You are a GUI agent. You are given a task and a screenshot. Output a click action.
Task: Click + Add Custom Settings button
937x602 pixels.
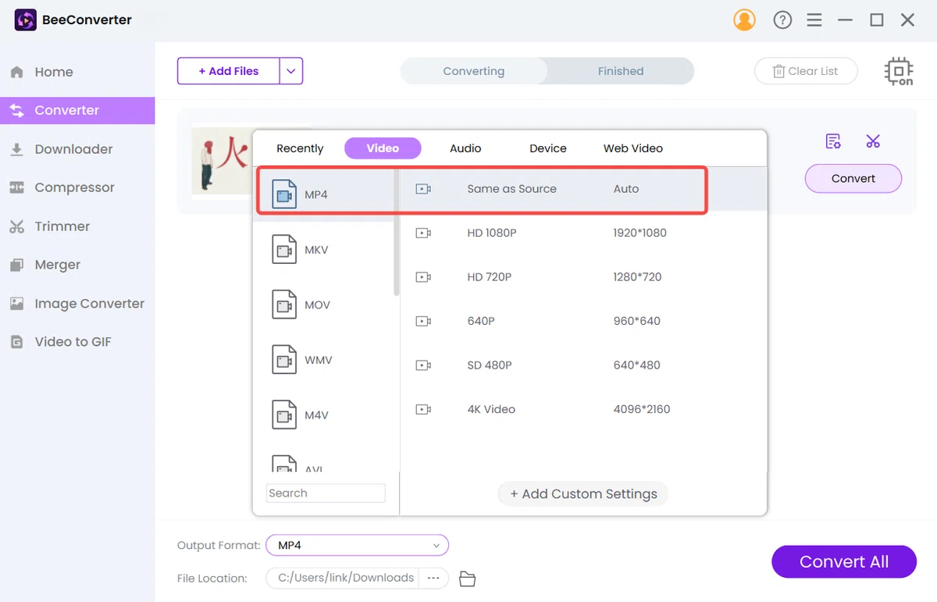pos(583,493)
